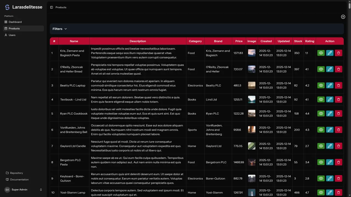This screenshot has width=351, height=197.
Task: Click pencil icon for Ryan PLC Cookbook
Action: pos(330,114)
